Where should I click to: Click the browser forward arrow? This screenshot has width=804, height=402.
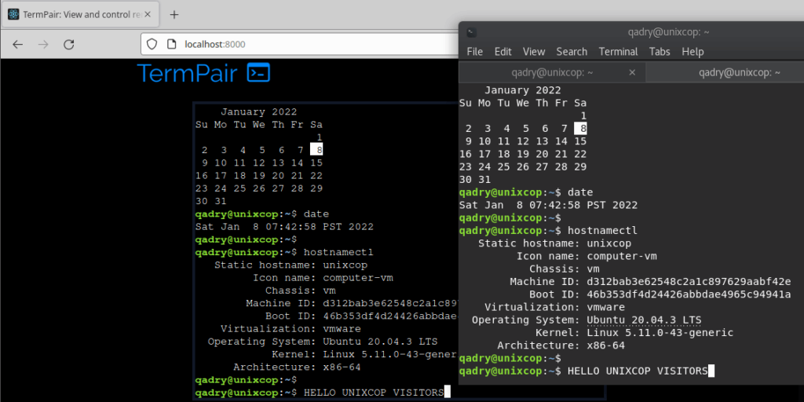(43, 45)
